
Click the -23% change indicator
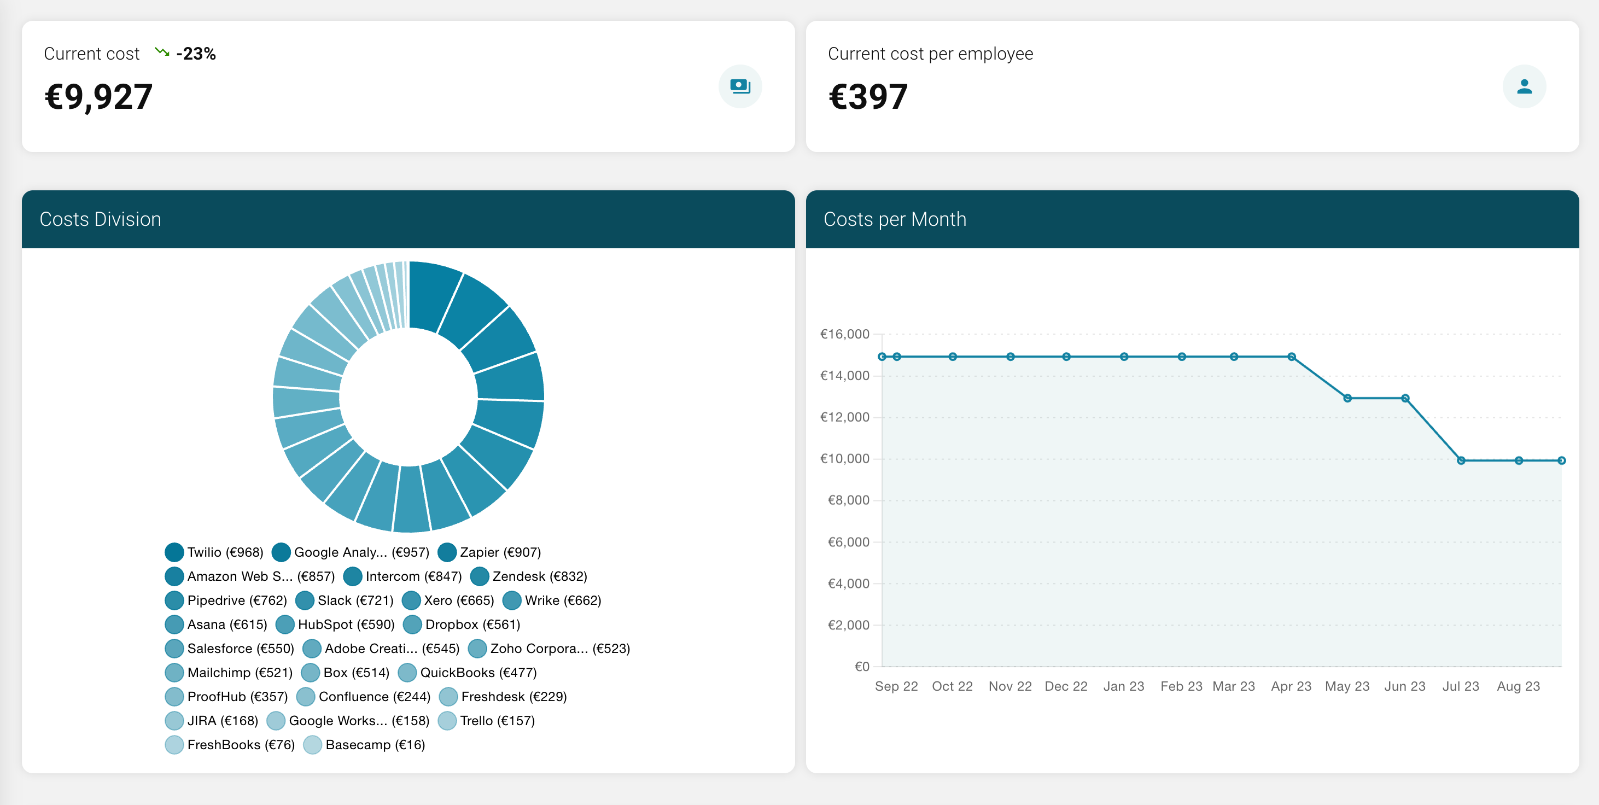point(196,54)
